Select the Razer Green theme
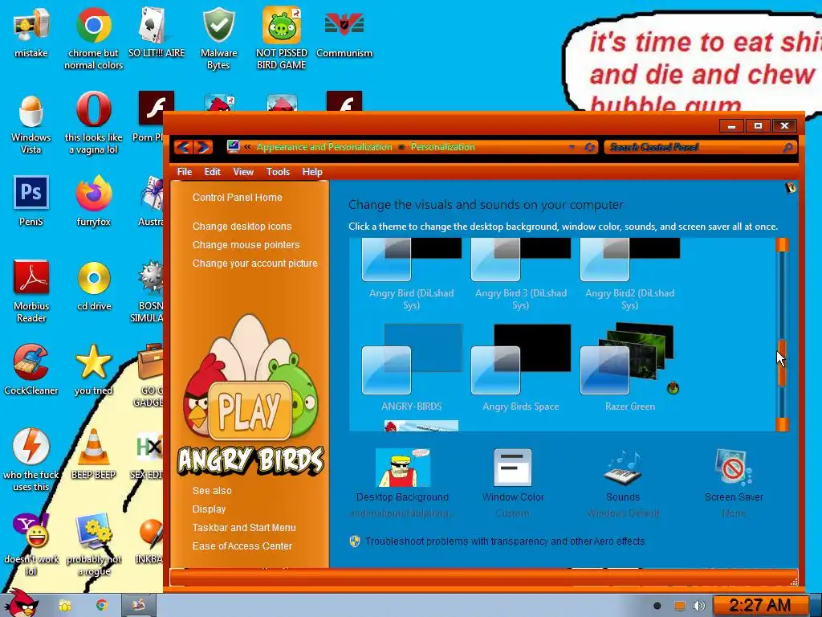The height and width of the screenshot is (617, 822). 629,367
